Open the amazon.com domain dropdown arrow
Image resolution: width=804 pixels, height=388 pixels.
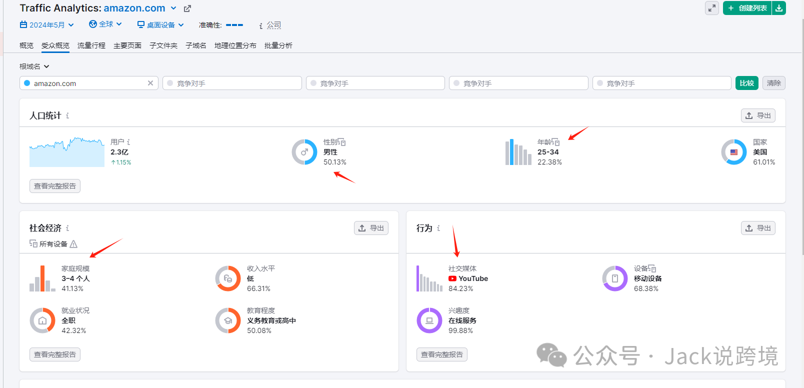click(x=173, y=8)
